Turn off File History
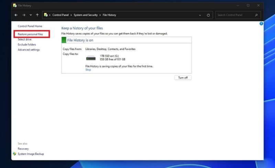The height and width of the screenshot is (168, 275). pos(183,78)
